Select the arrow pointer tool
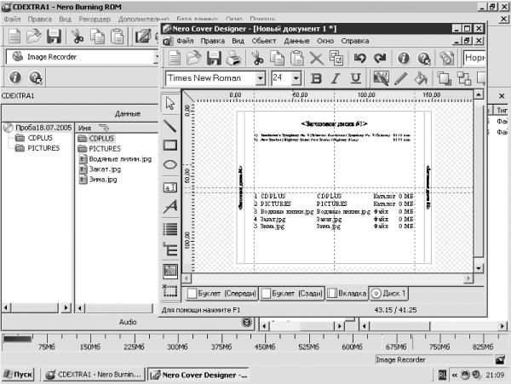Image resolution: width=511 pixels, height=384 pixels. coord(169,104)
